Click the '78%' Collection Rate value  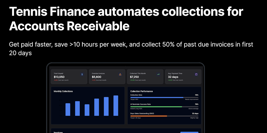(197, 95)
